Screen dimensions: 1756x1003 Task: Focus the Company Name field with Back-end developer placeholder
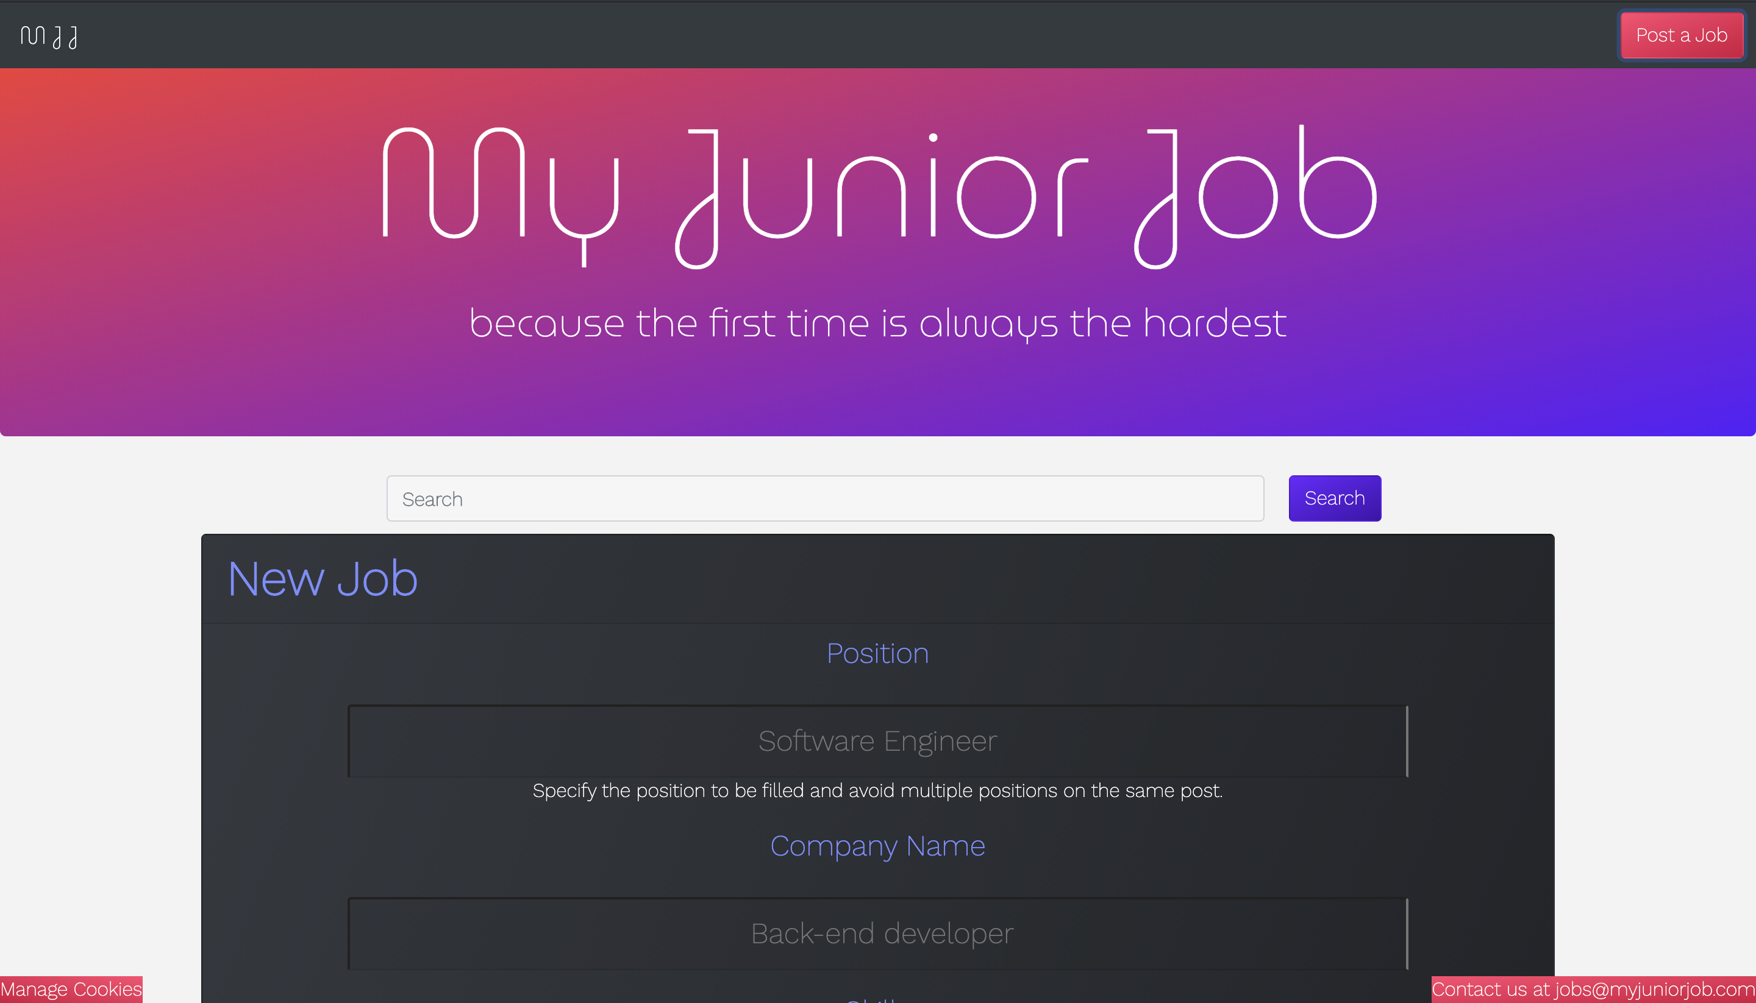[877, 934]
